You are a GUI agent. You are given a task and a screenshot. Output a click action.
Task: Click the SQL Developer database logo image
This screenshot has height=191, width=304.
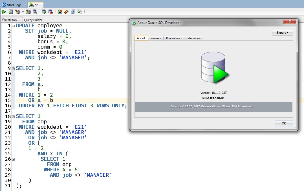pos(215,68)
